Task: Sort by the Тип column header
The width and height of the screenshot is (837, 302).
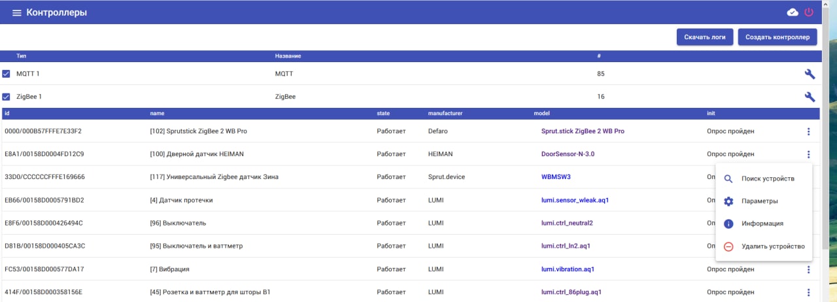Action: click(22, 56)
